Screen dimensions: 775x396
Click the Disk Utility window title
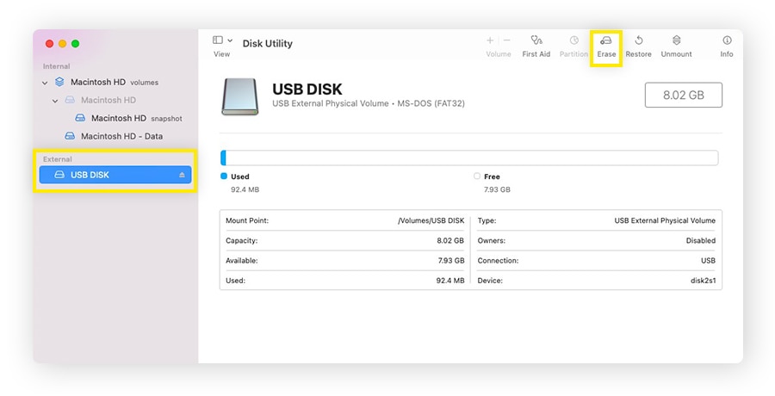[x=268, y=44]
